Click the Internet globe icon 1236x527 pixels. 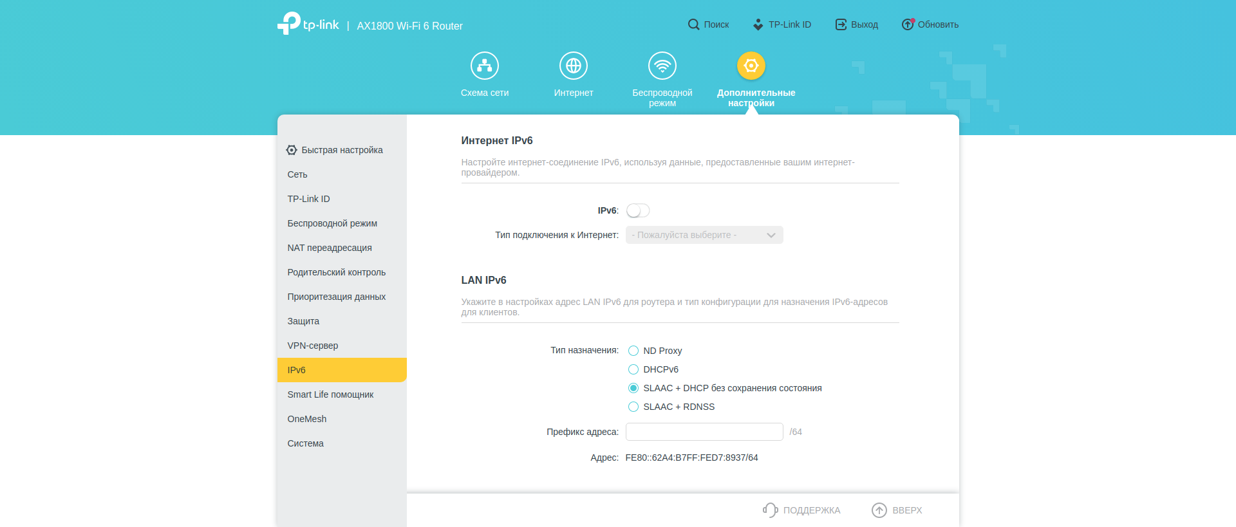click(x=573, y=66)
